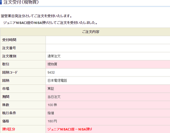Click the 価格 label cell

click(x=23, y=121)
